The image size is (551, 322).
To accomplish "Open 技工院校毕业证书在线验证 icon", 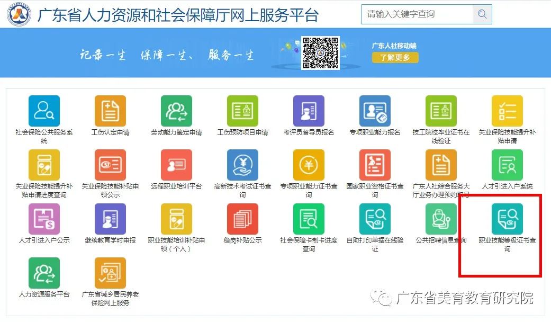I will [x=441, y=111].
